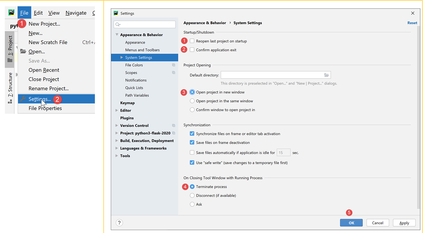Click the wrench icon beside Settings
426x233 pixels.
tap(23, 99)
